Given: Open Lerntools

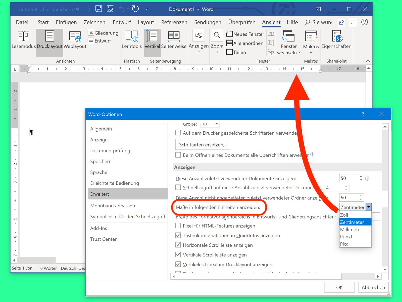Looking at the screenshot, I should [132, 40].
